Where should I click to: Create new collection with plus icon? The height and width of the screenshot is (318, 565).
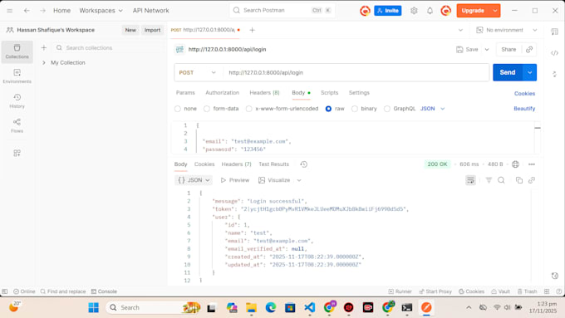click(43, 47)
